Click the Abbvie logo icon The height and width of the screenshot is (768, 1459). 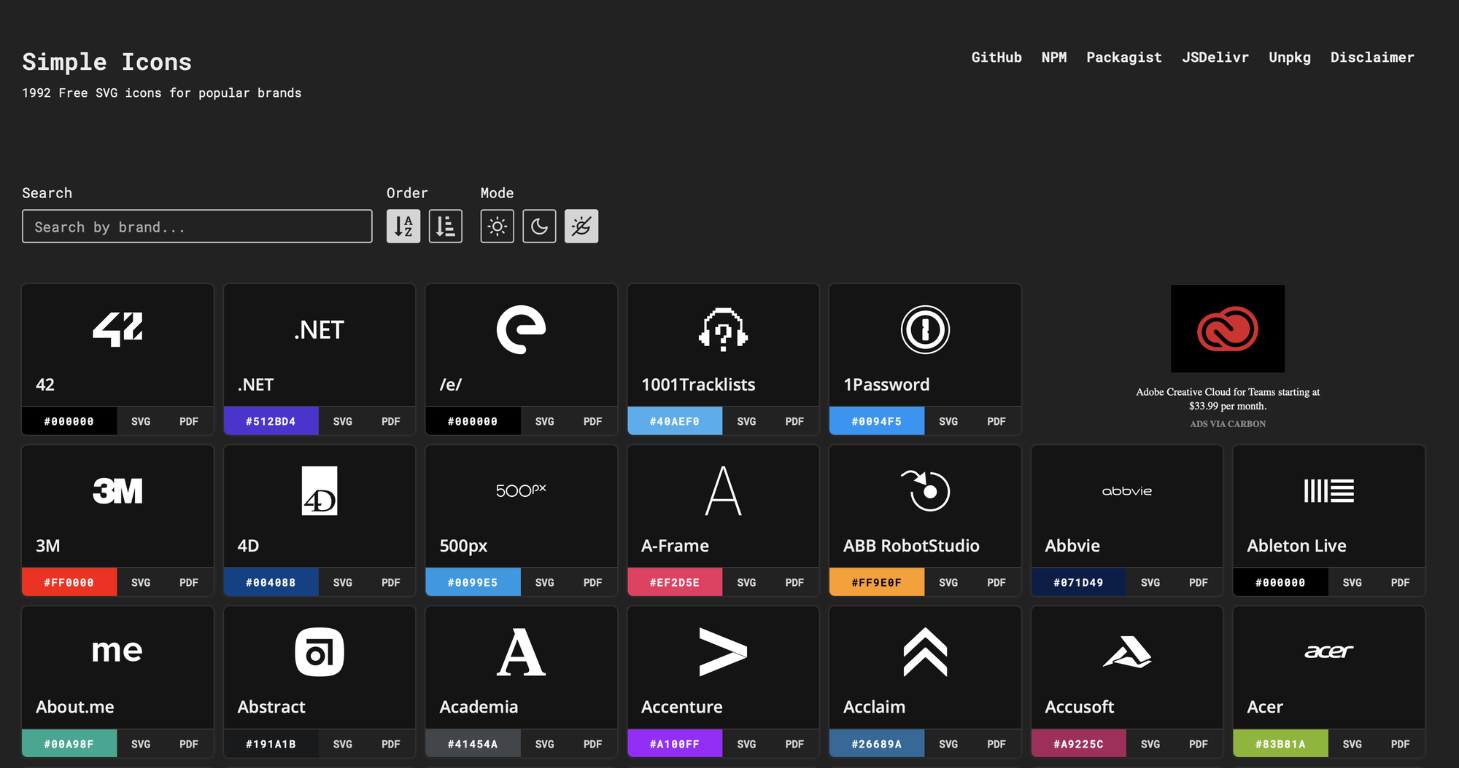(1127, 491)
